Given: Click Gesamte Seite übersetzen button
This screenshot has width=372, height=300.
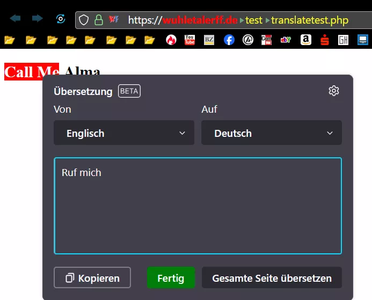Looking at the screenshot, I should (272, 277).
